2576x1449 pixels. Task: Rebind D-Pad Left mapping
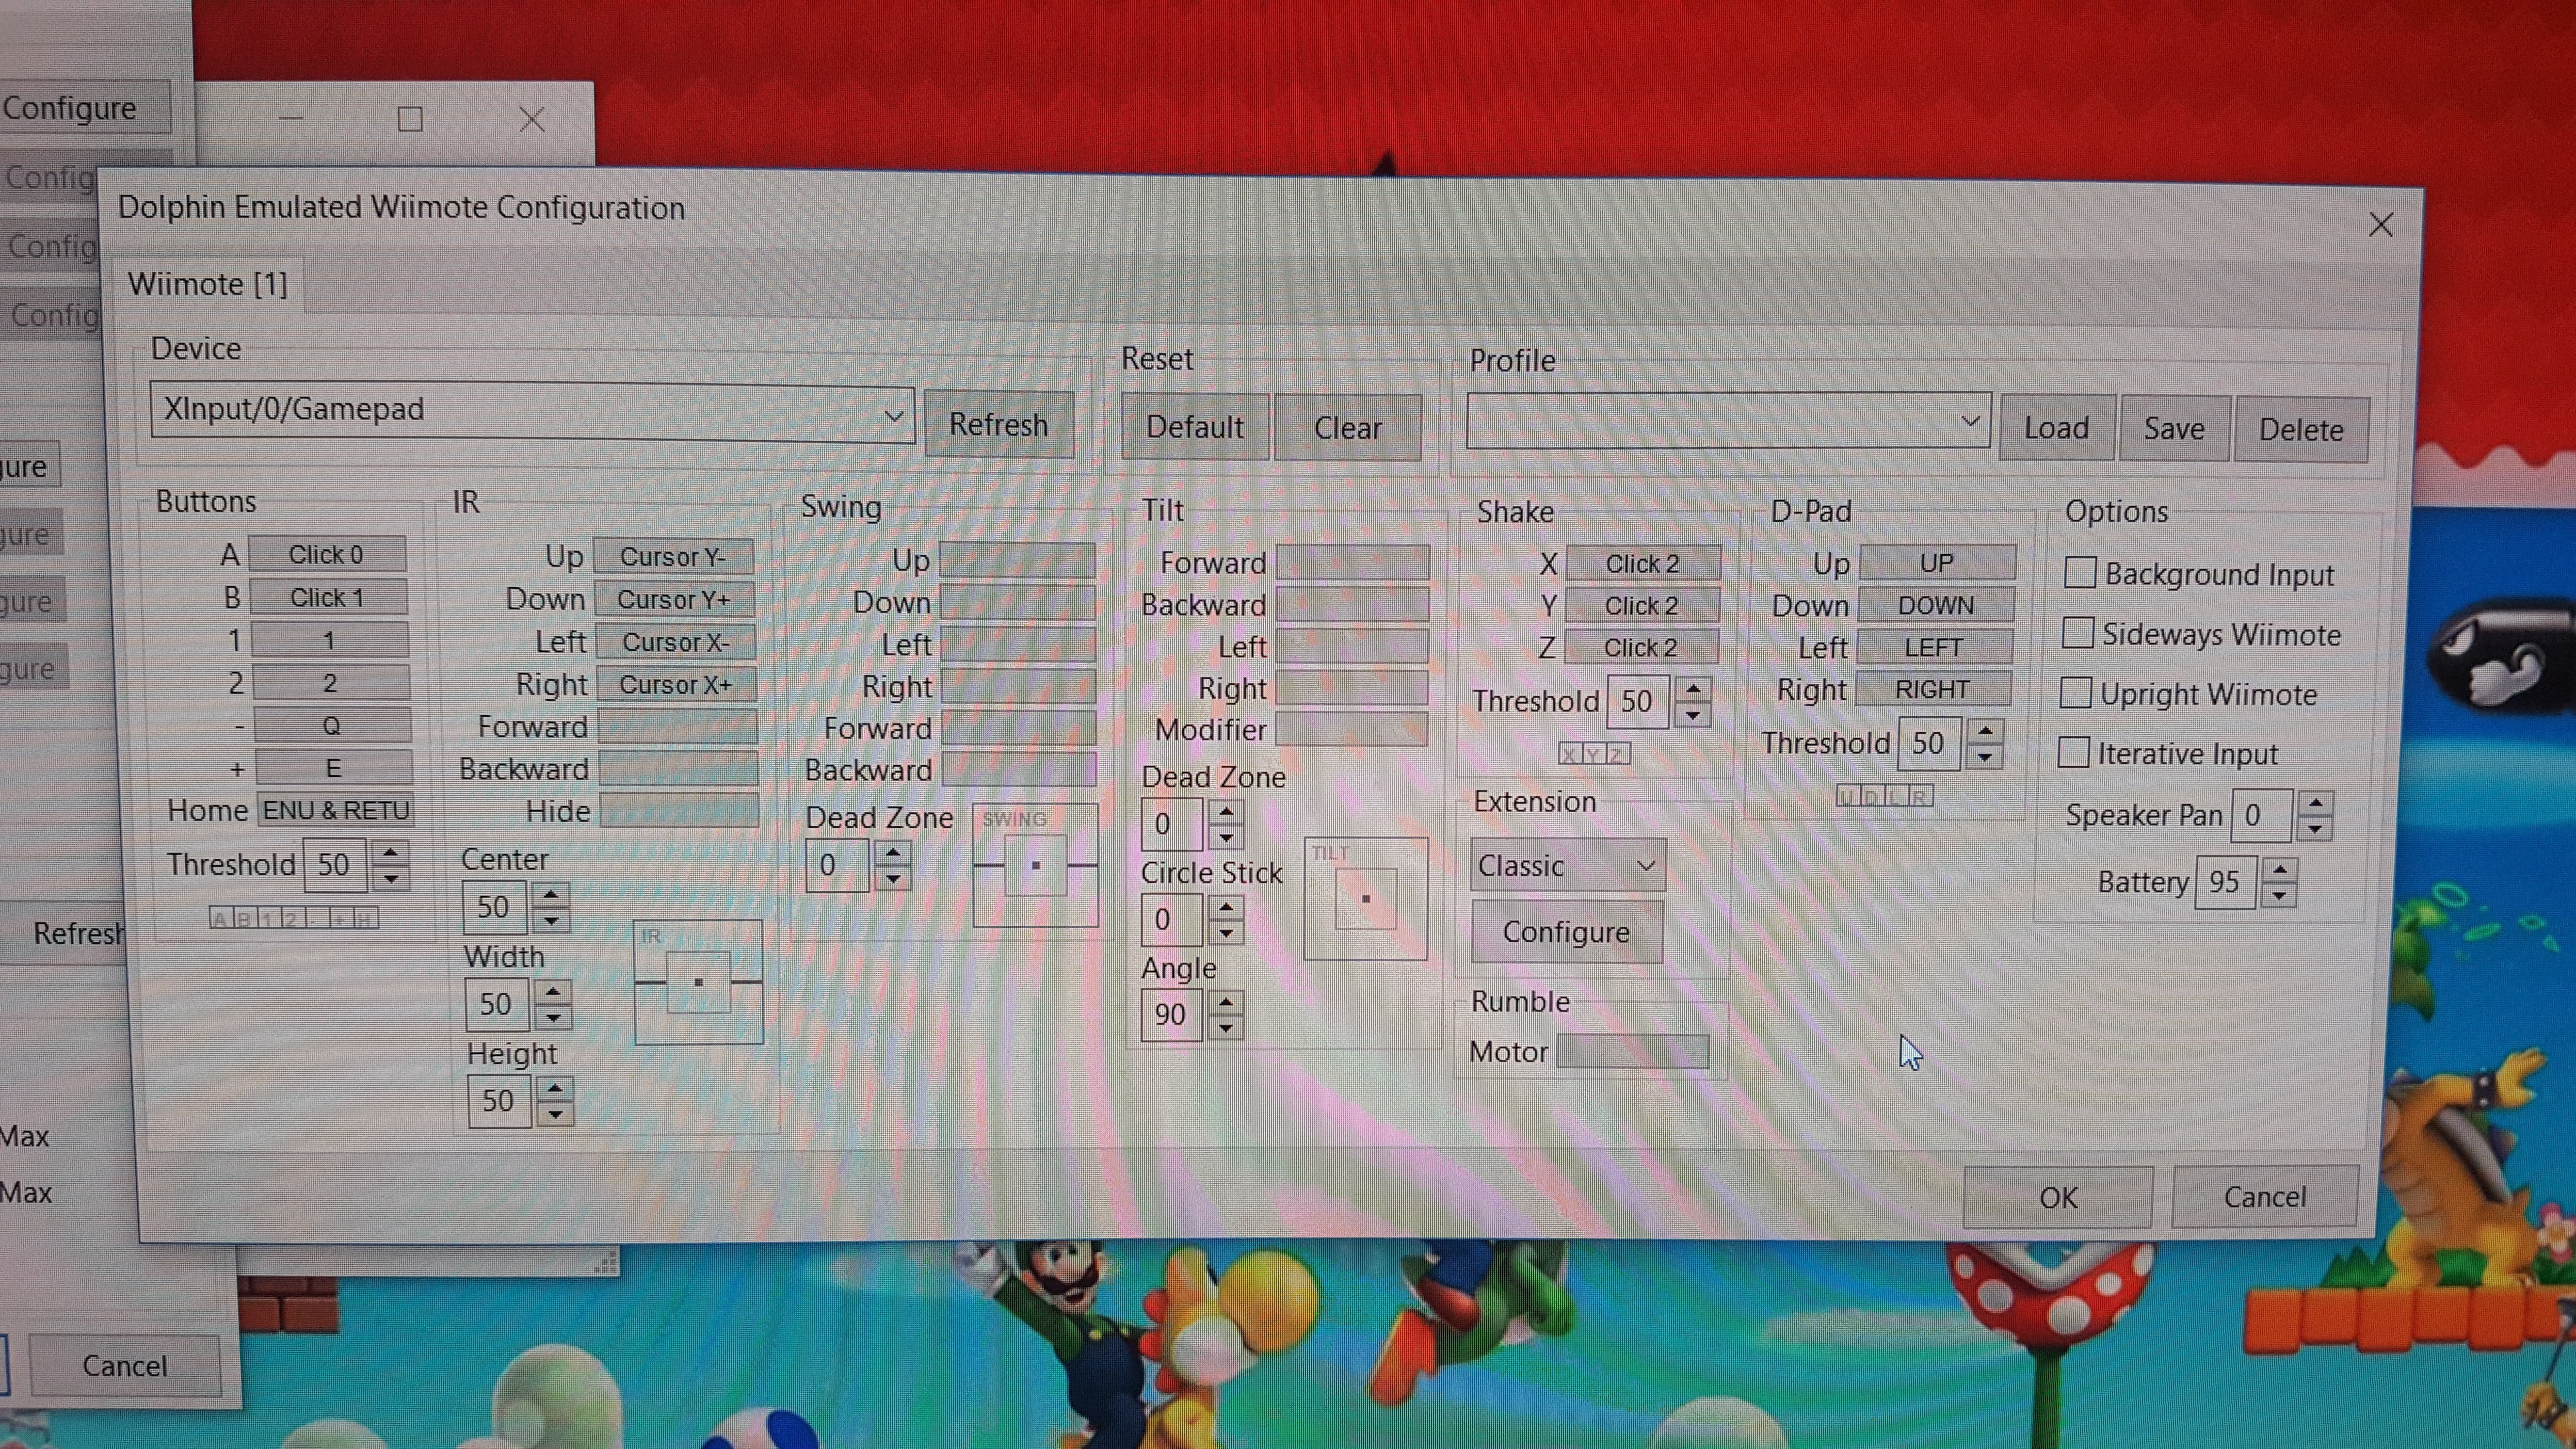pyautogui.click(x=1934, y=647)
